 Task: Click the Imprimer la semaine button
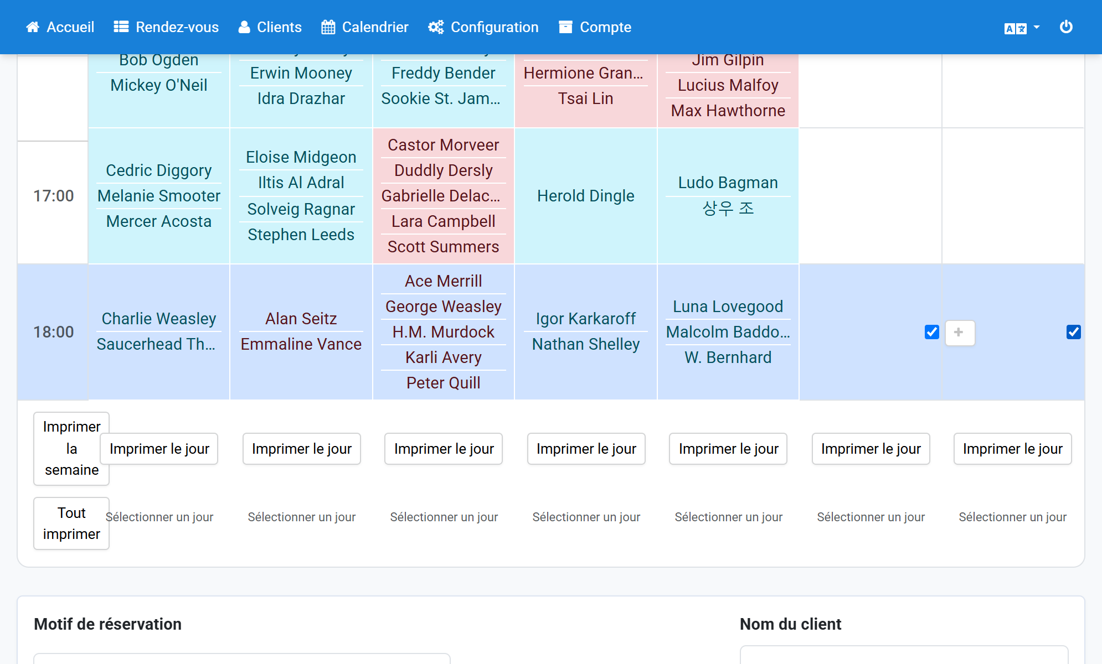[x=71, y=448]
